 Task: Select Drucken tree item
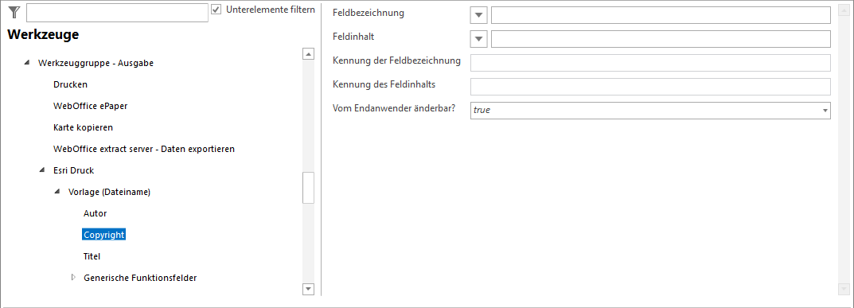70,84
